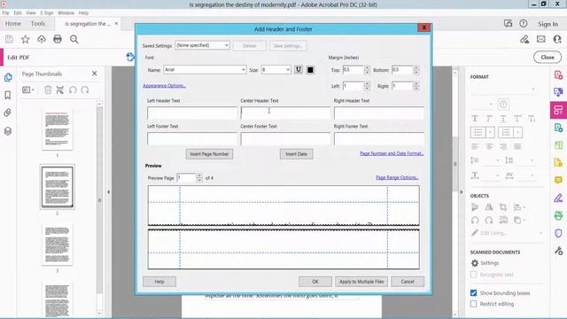The height and width of the screenshot is (319, 567).
Task: Open the Edit menu
Action: pyautogui.click(x=18, y=12)
